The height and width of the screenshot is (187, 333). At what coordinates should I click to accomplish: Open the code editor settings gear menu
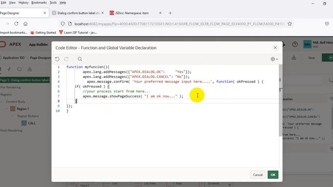(274, 59)
